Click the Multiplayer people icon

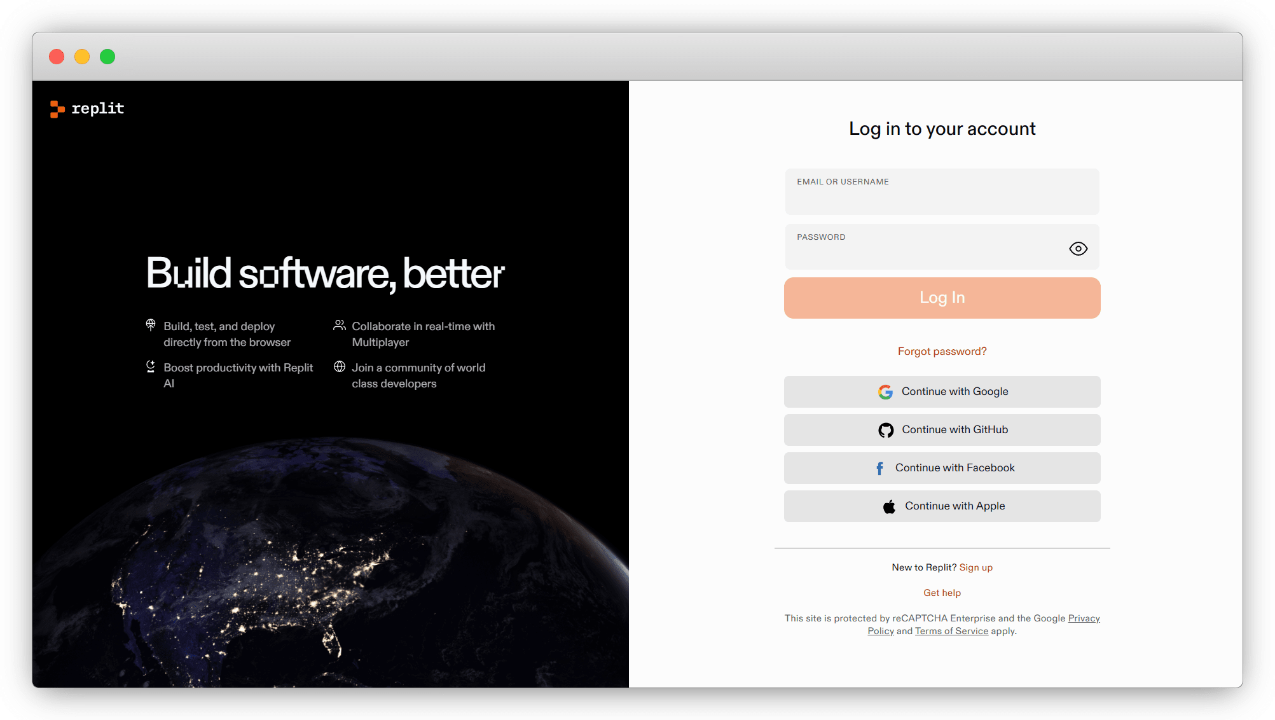pos(340,326)
